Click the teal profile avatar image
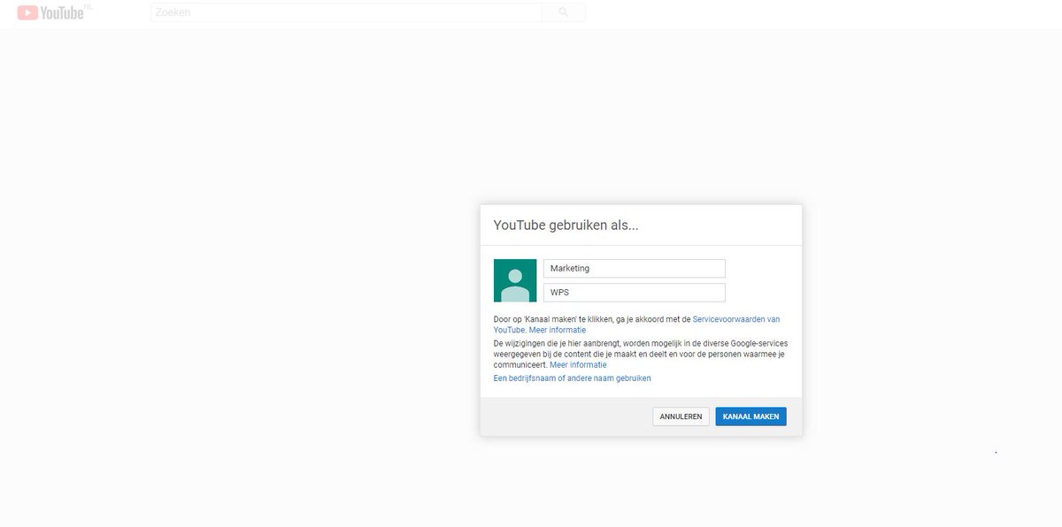The image size is (1062, 527). [515, 280]
